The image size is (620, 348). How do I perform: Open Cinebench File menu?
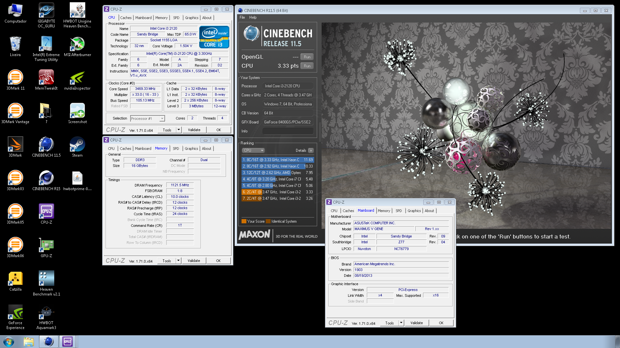tap(242, 17)
